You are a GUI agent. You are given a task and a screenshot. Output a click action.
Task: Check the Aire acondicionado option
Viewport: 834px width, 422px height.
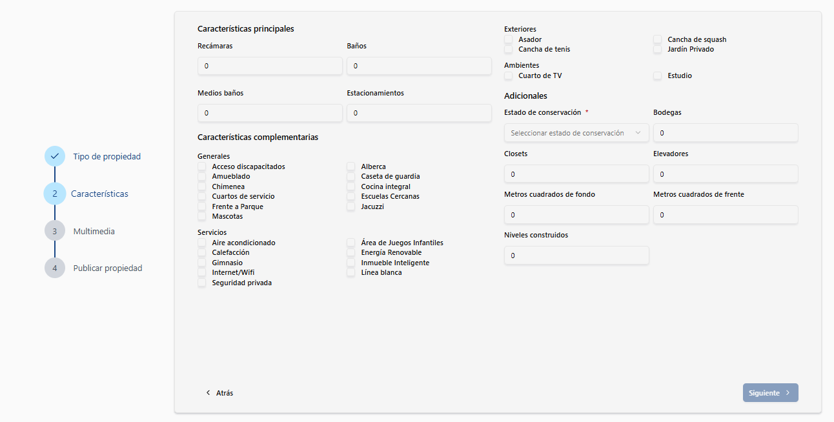pos(202,243)
